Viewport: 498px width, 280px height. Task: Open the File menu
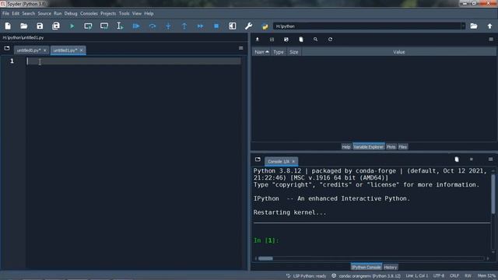coord(5,14)
